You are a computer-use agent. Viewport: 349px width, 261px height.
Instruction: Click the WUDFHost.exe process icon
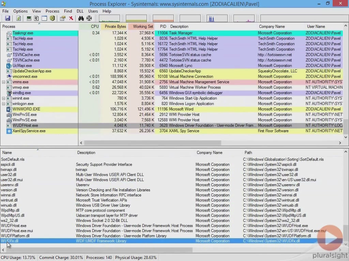tap(9, 126)
